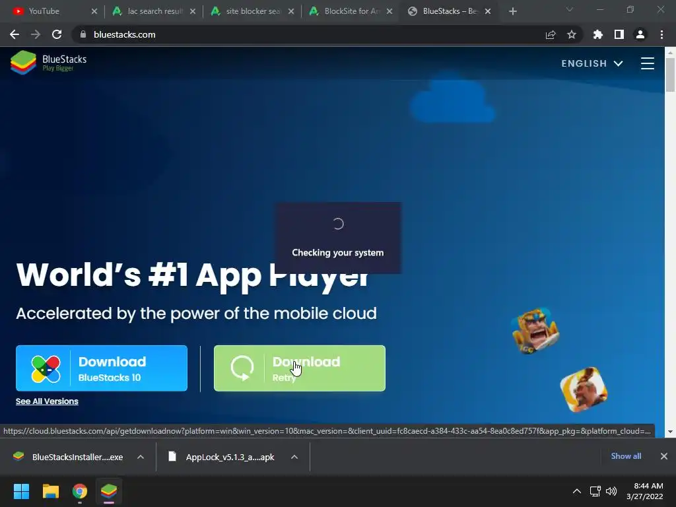Close the BlueStacks tab
The width and height of the screenshot is (676, 507).
[488, 11]
